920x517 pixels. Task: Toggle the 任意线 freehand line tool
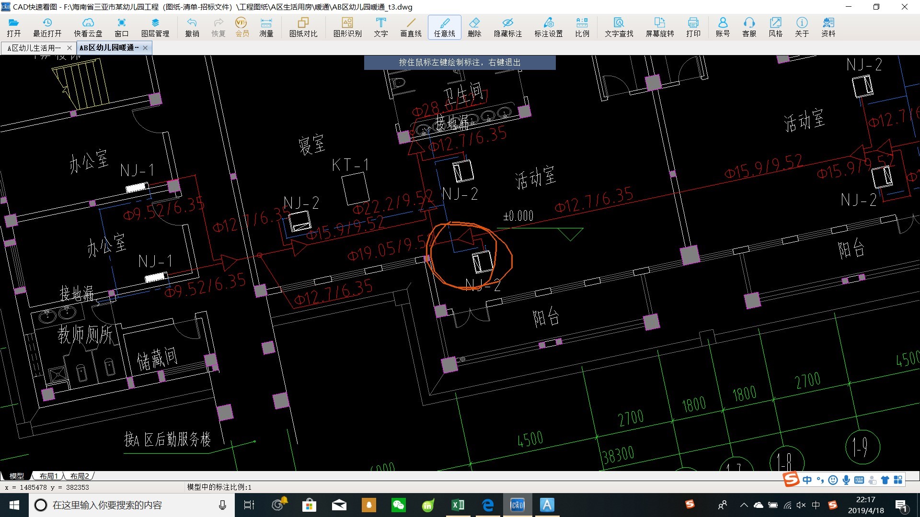(x=445, y=27)
